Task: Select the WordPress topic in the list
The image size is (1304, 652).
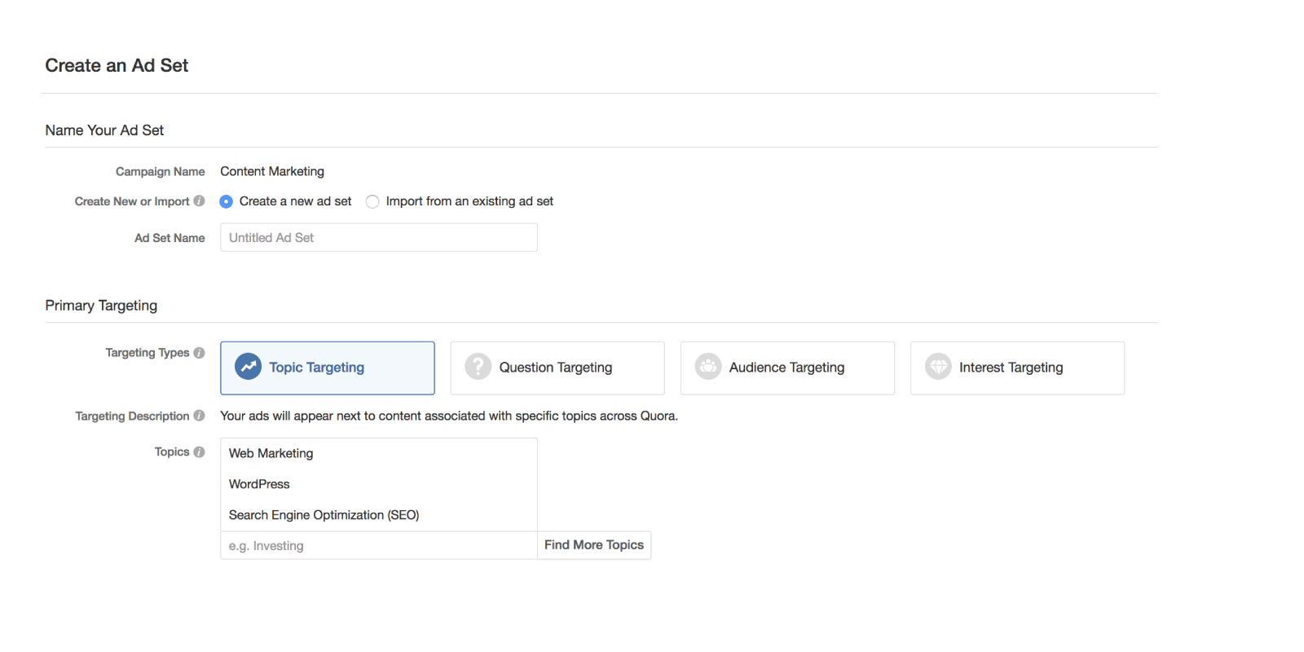Action: coord(259,484)
